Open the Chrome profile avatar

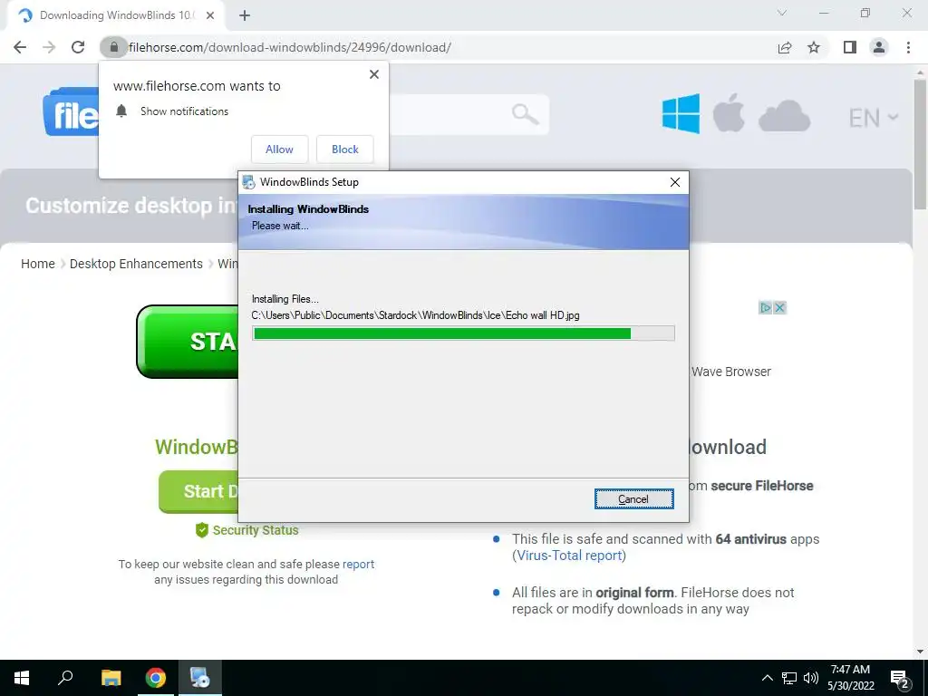pyautogui.click(x=879, y=47)
